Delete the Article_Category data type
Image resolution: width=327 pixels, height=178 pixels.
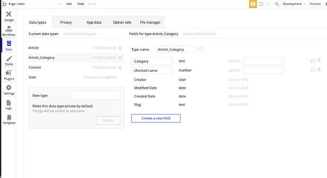tap(120, 58)
